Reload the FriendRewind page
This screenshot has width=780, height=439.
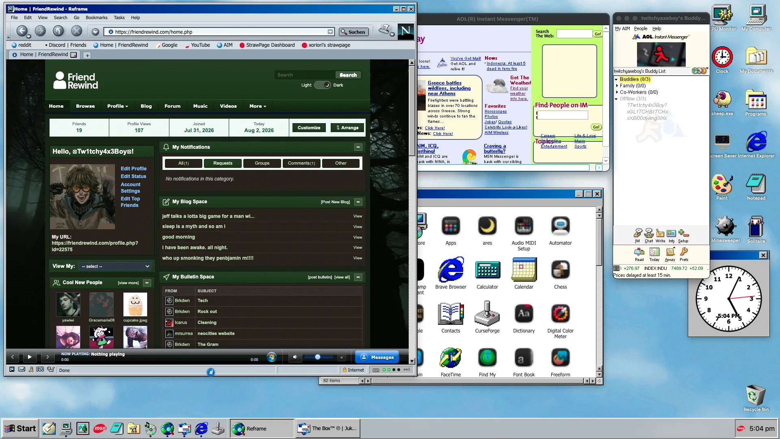pos(58,31)
